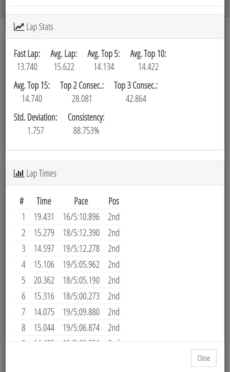This screenshot has height=372, width=230.
Task: Click the Time column header
Action: (44, 201)
